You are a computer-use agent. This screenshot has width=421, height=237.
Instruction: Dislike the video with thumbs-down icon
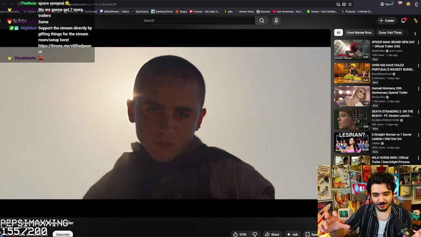click(x=255, y=234)
